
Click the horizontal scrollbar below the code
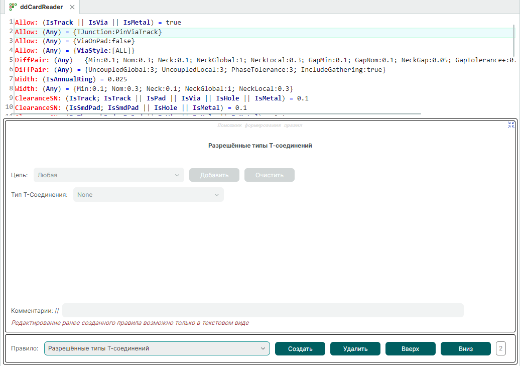click(x=216, y=114)
